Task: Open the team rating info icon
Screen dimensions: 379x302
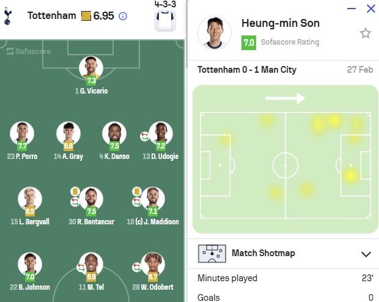Action: [x=123, y=16]
